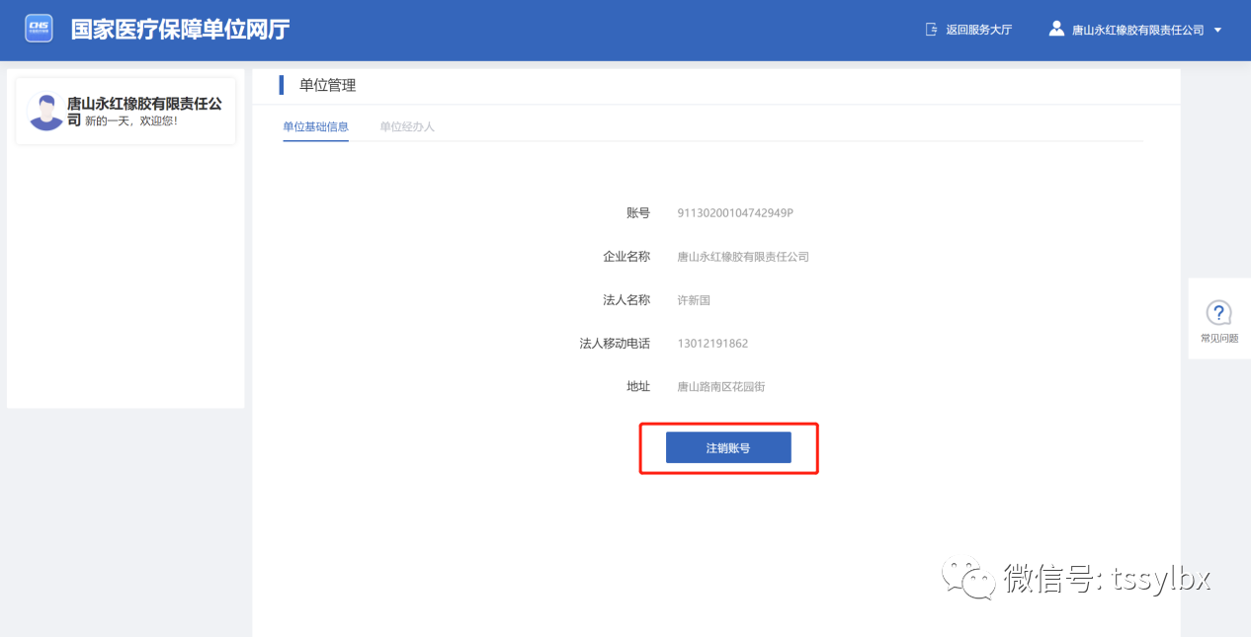Click the phone number 13012191862
Image resolution: width=1251 pixels, height=637 pixels.
(x=712, y=344)
